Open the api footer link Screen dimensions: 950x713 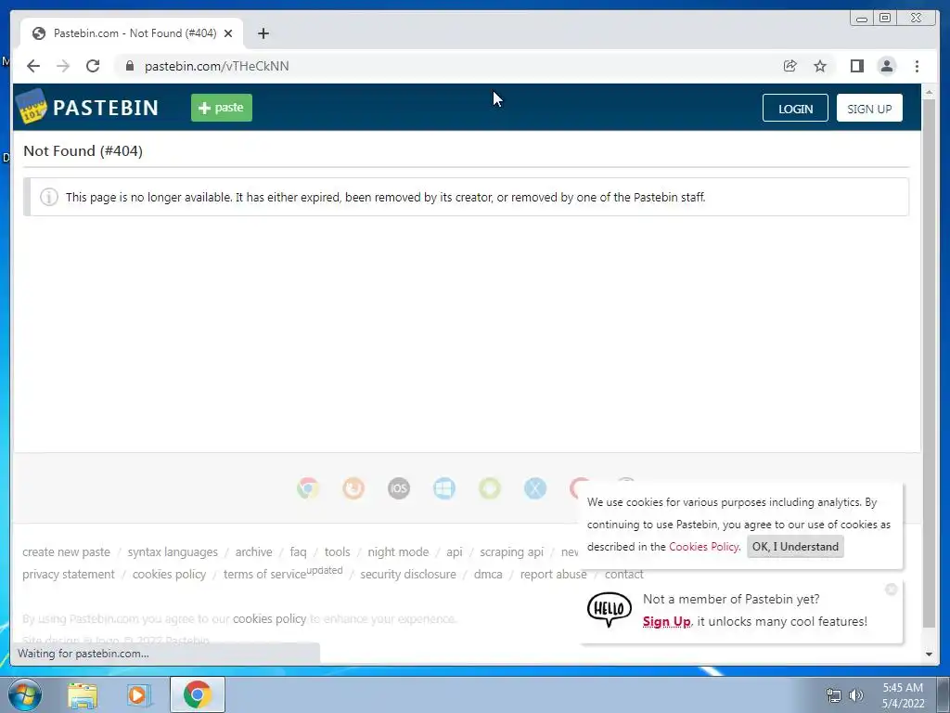pyautogui.click(x=455, y=552)
